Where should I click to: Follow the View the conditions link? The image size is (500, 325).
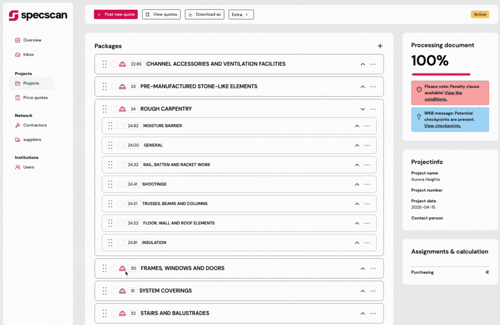click(443, 96)
